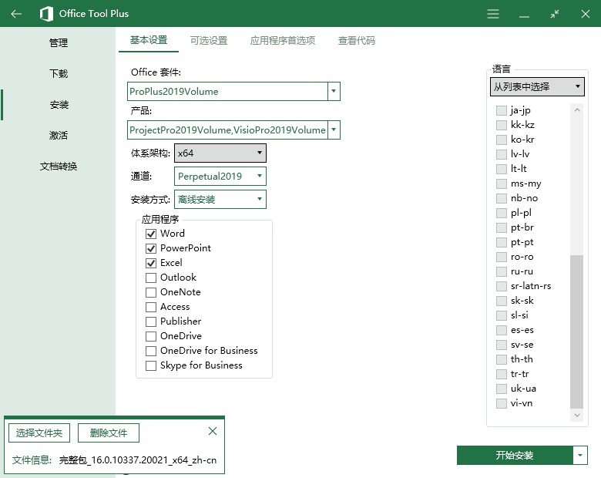
Task: Open the hamburger menu icon
Action: 493,14
